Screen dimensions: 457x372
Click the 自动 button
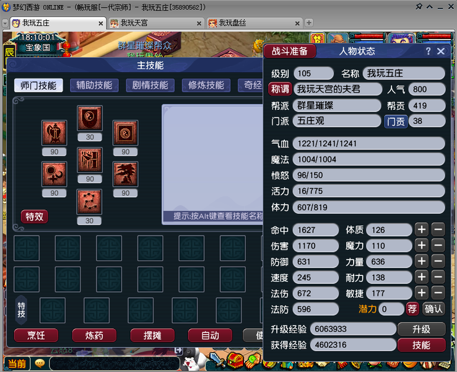pos(210,335)
